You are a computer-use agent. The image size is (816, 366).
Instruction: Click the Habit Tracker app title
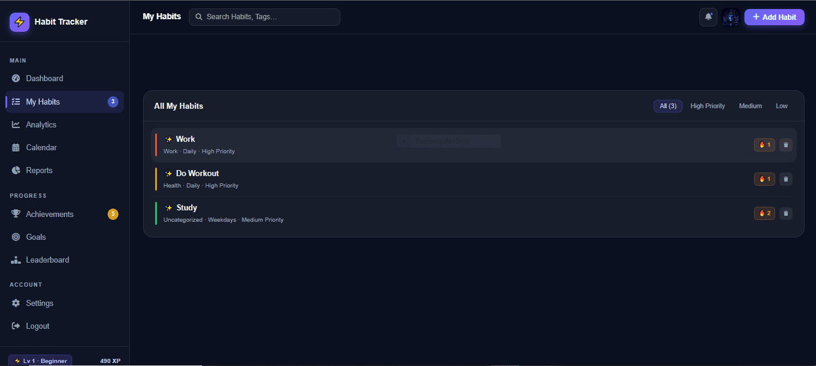(x=61, y=22)
